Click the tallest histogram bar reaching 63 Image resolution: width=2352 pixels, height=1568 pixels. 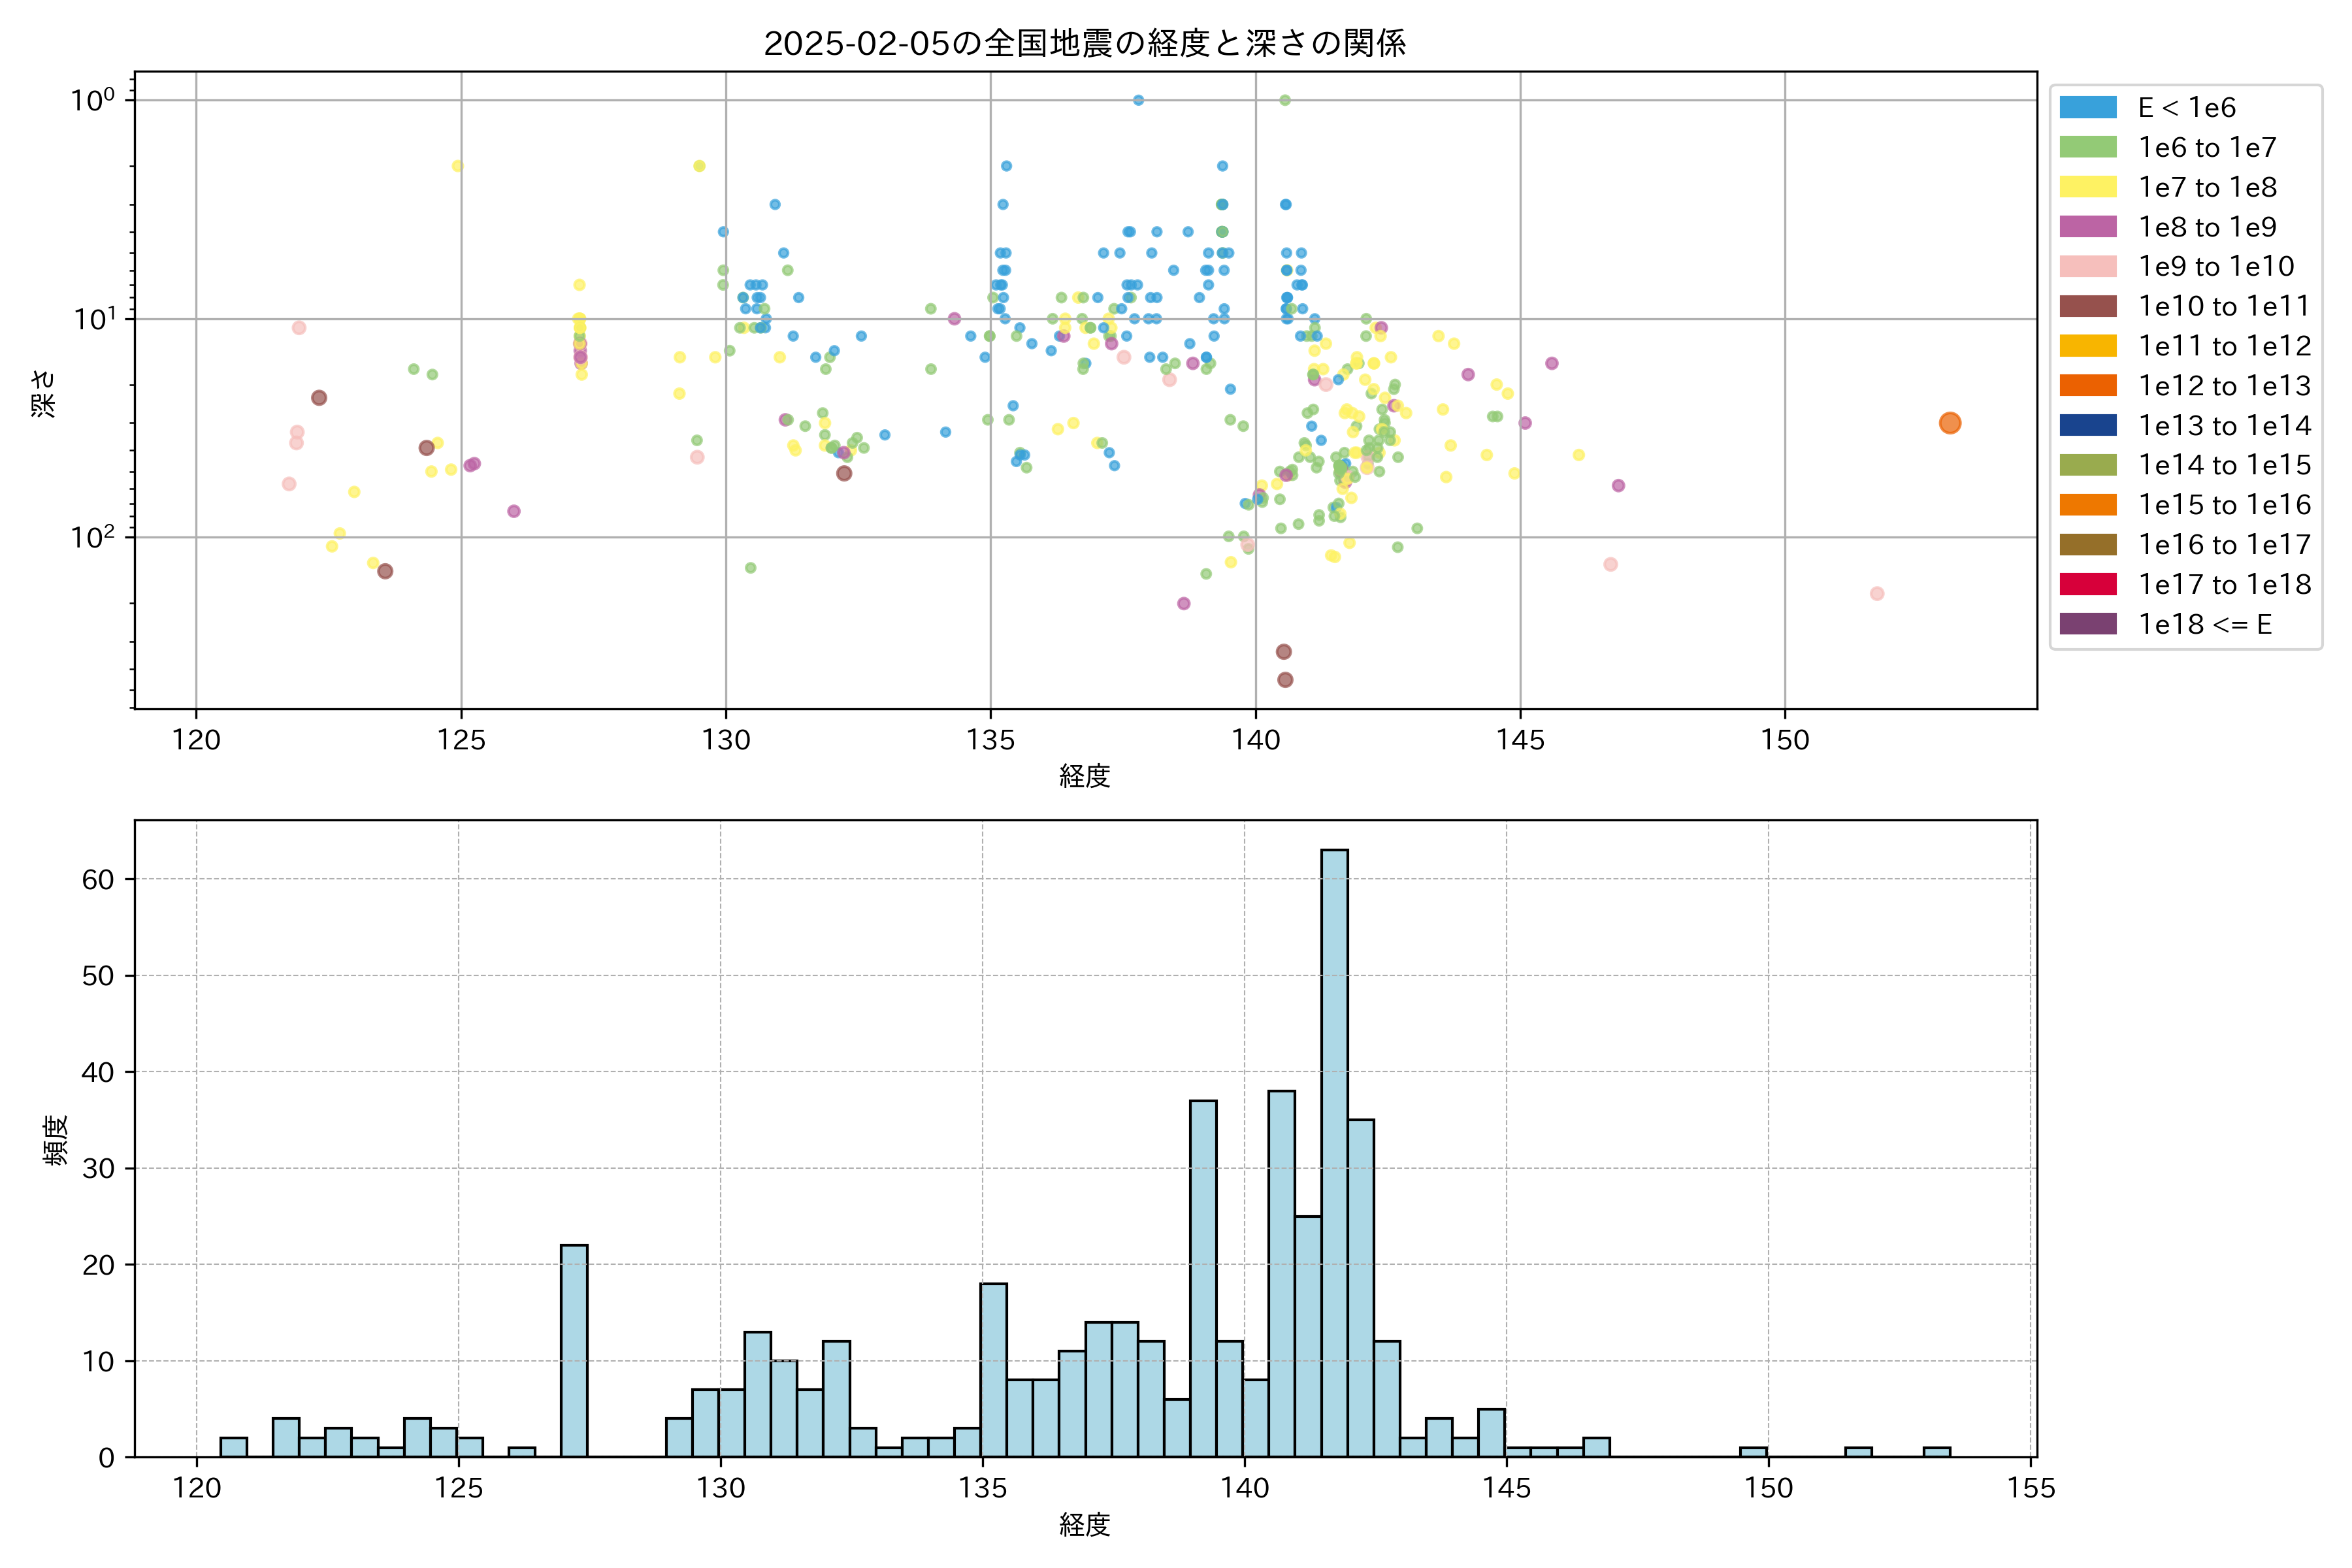(1334, 1150)
